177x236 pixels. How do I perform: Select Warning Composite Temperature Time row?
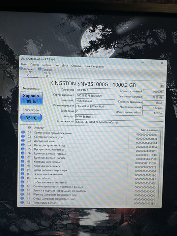55,195
